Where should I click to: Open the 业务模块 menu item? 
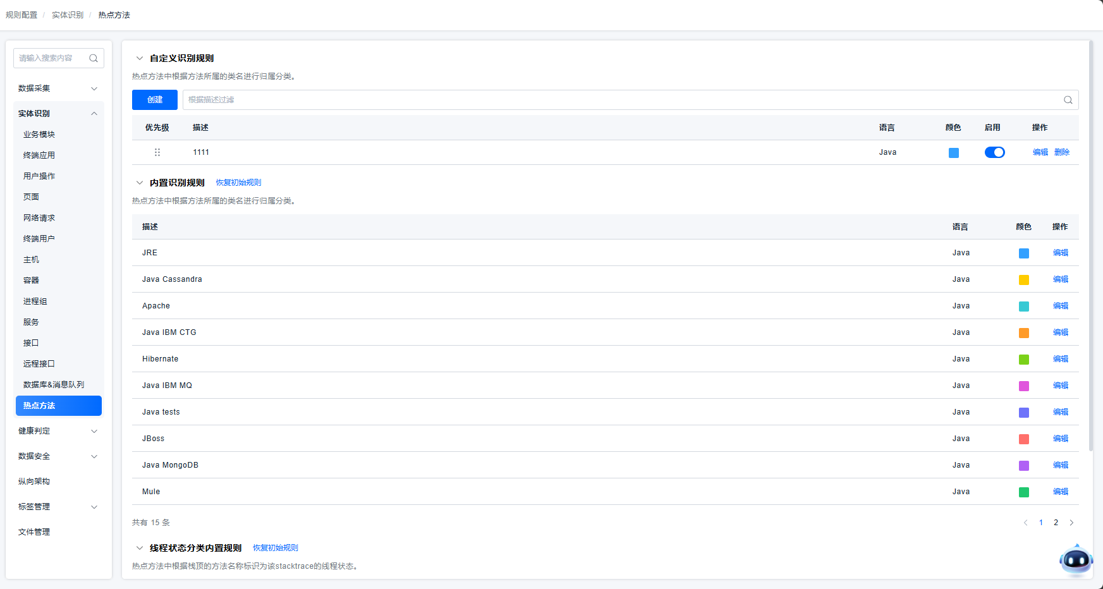(39, 135)
